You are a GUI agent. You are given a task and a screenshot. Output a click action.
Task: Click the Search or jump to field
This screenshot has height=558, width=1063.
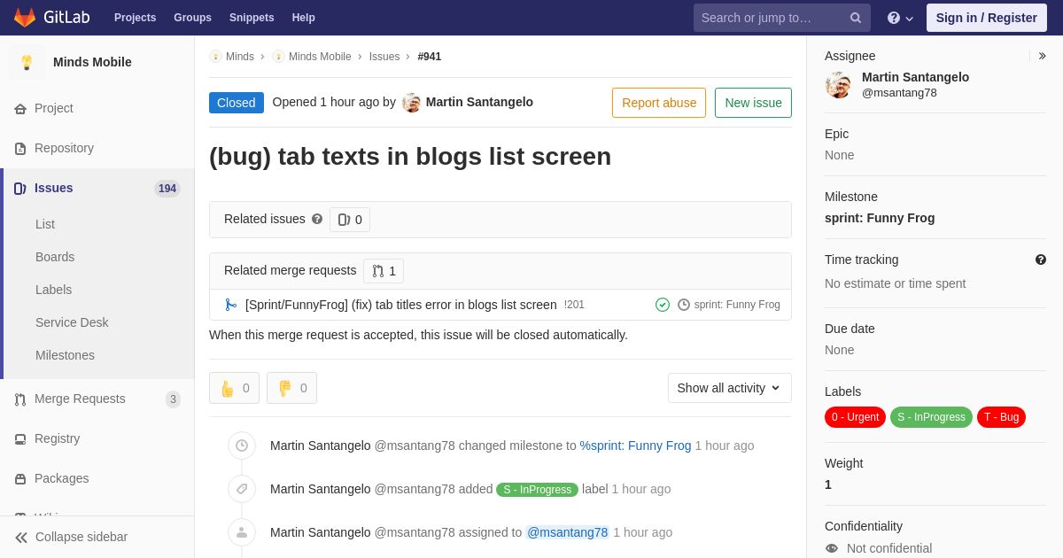(771, 18)
